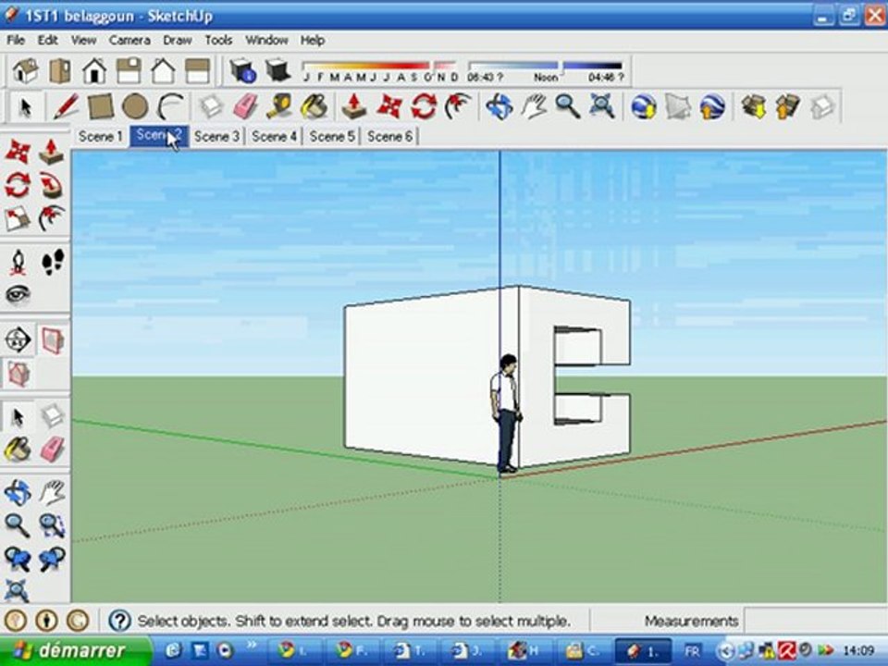Switch to Scene 6 tab
This screenshot has width=888, height=666.
390,137
